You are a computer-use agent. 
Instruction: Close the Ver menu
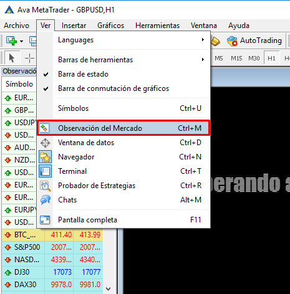pos(46,26)
